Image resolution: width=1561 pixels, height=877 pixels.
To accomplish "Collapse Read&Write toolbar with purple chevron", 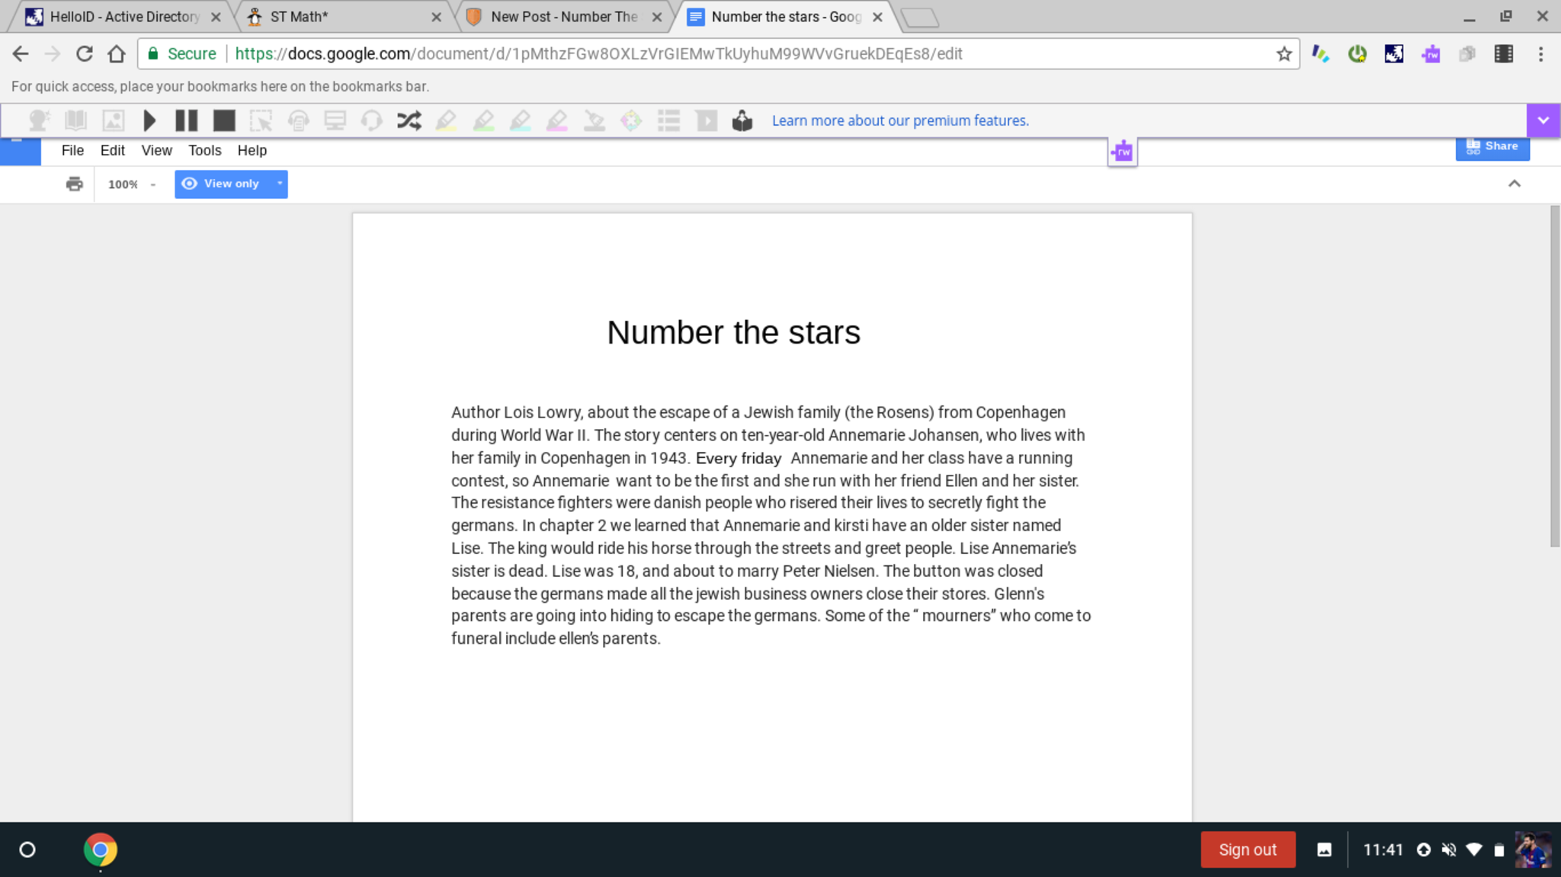I will pyautogui.click(x=1543, y=120).
